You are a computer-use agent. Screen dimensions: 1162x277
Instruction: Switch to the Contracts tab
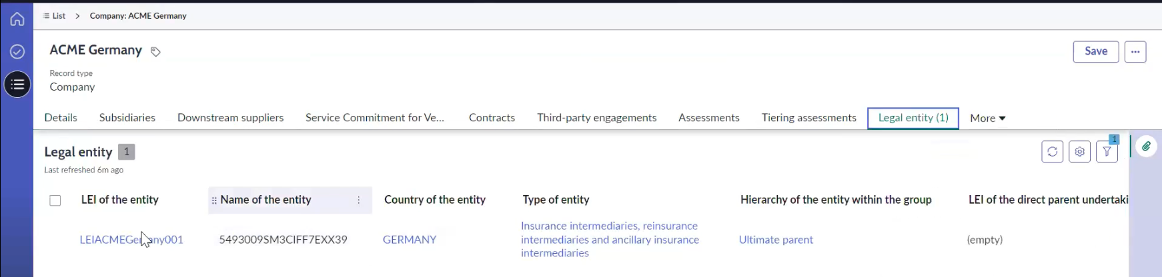coord(492,118)
